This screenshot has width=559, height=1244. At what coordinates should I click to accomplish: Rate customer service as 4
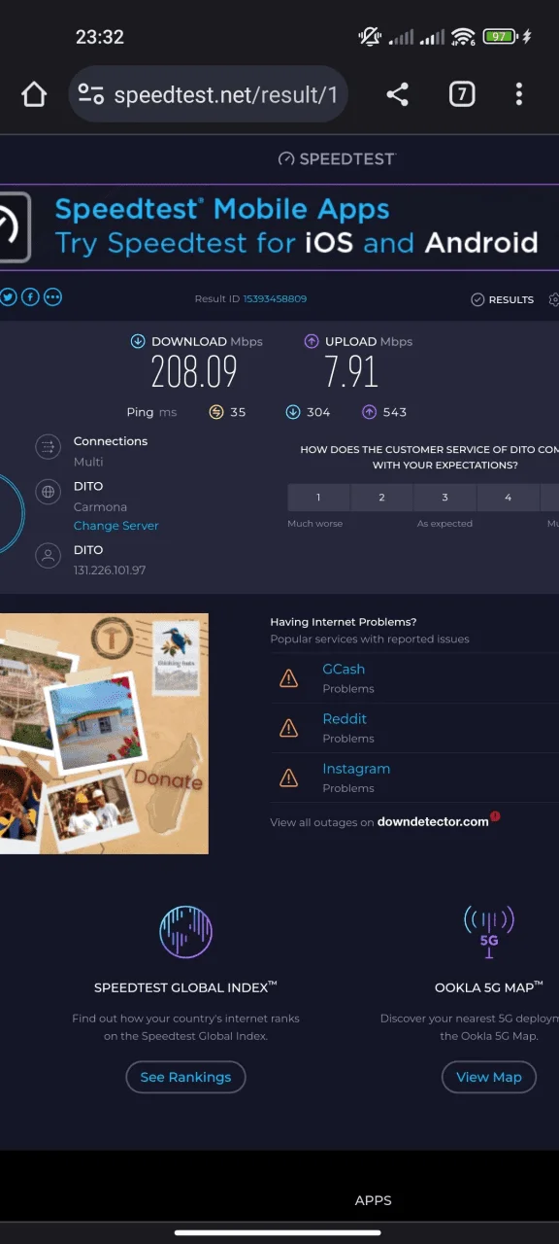[508, 498]
